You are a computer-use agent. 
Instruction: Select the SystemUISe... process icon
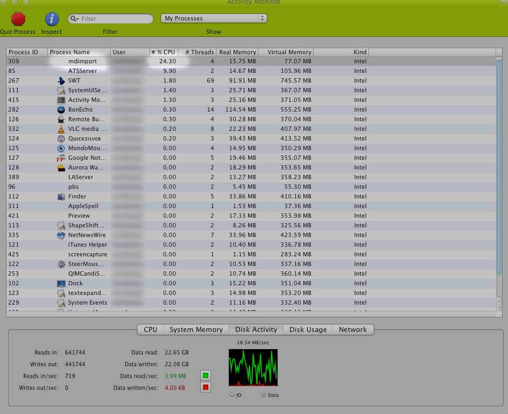tap(61, 90)
